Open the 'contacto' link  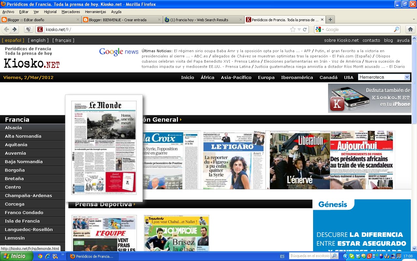(x=371, y=40)
